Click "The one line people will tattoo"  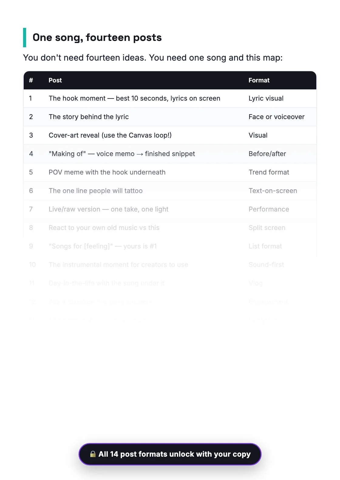[x=96, y=191]
